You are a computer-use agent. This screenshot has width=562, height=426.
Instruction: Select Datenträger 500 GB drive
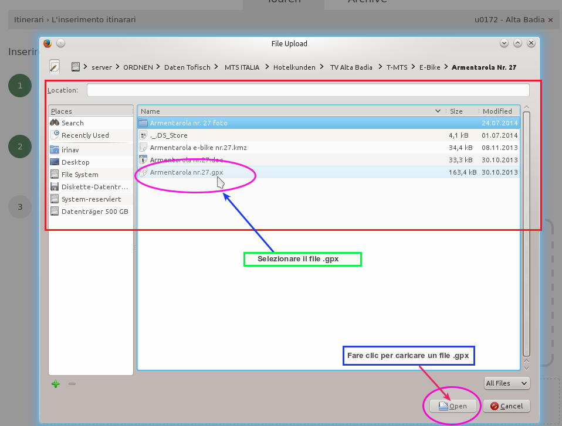(94, 212)
